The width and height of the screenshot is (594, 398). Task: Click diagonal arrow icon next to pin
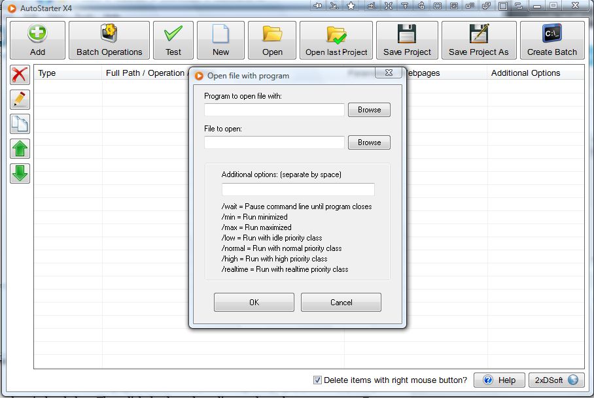click(334, 6)
